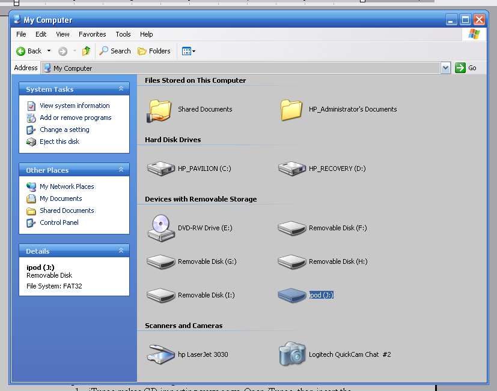Open Shared Documents in Other Places
Screen dimensions: 497x391
(67, 210)
